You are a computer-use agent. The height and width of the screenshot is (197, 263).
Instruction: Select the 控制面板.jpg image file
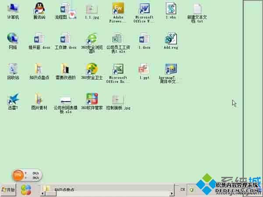(118, 99)
